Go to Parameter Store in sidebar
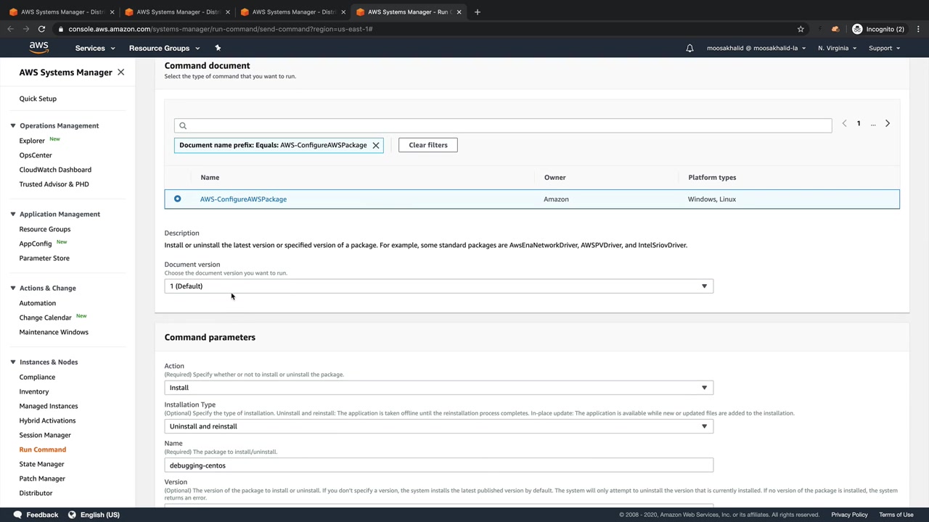This screenshot has width=929, height=522. coord(44,258)
